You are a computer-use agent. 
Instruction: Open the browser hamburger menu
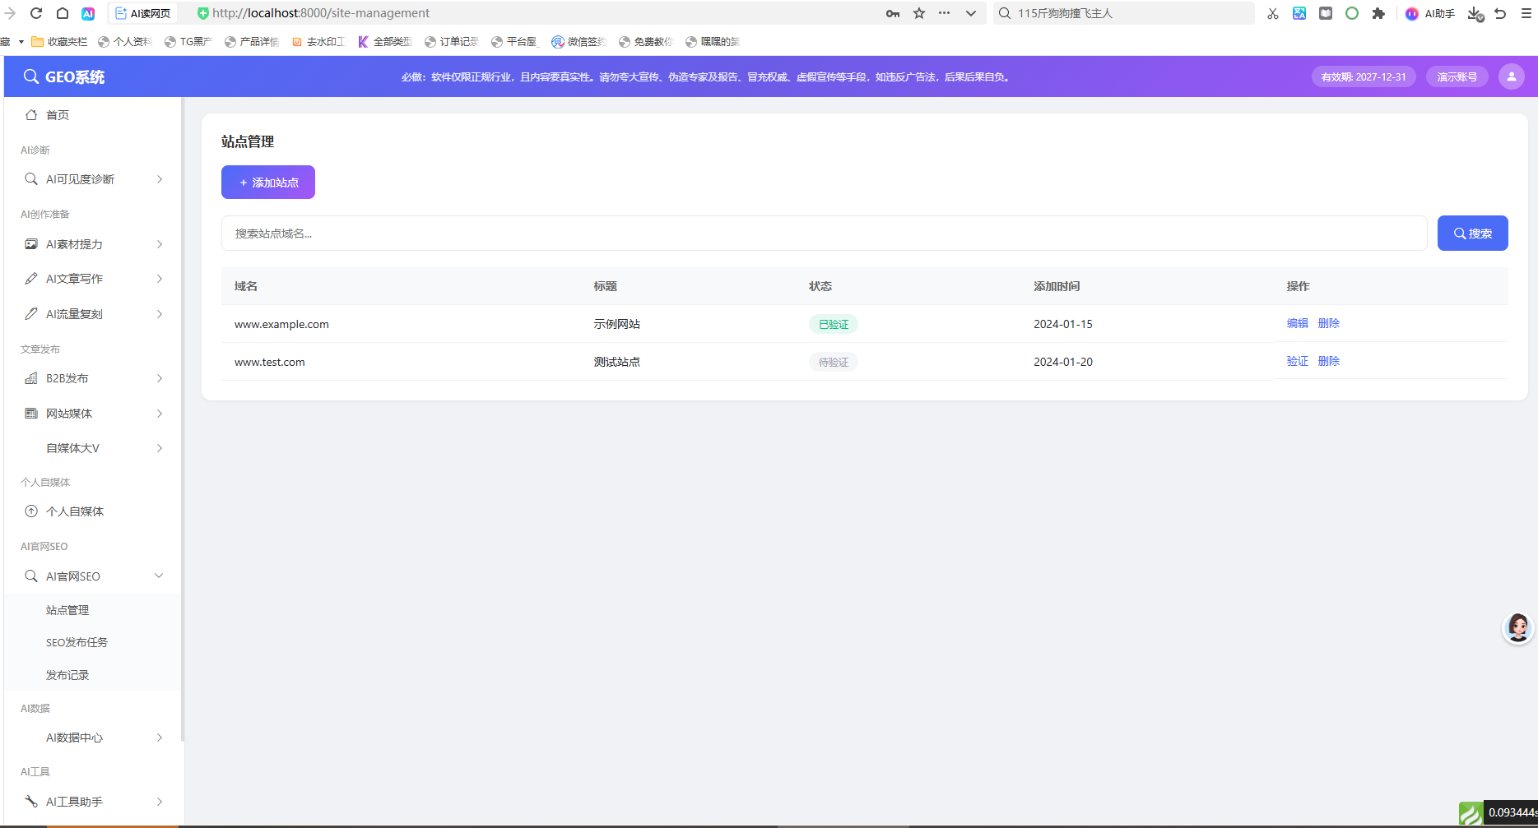click(1526, 13)
